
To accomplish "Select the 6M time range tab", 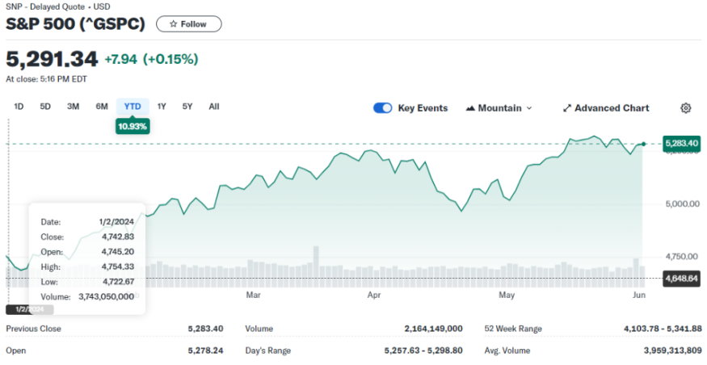I will (x=102, y=107).
